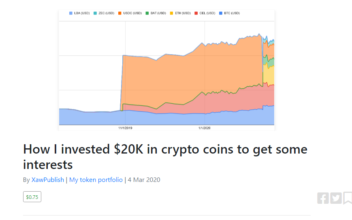Click the 4 Mar 2020 publish date
352x220 pixels.
coord(144,180)
